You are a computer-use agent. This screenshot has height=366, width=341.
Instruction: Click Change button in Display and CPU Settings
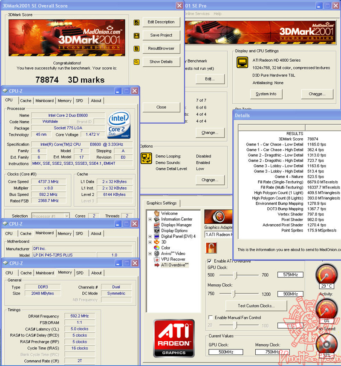pyautogui.click(x=317, y=94)
